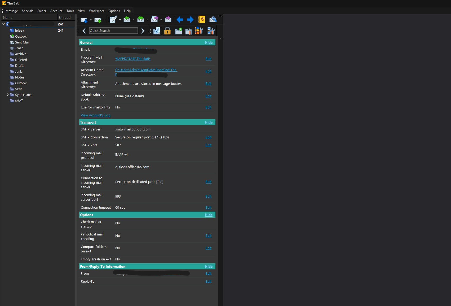Open folder properties with the folder-tools icon
Viewport: 451px width, 306px height.
[x=189, y=31]
